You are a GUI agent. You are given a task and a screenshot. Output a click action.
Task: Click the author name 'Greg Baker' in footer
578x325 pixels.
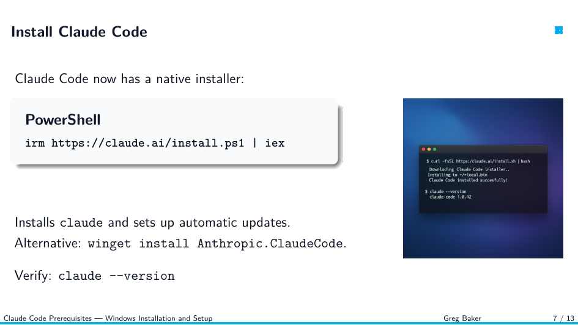(x=462, y=318)
